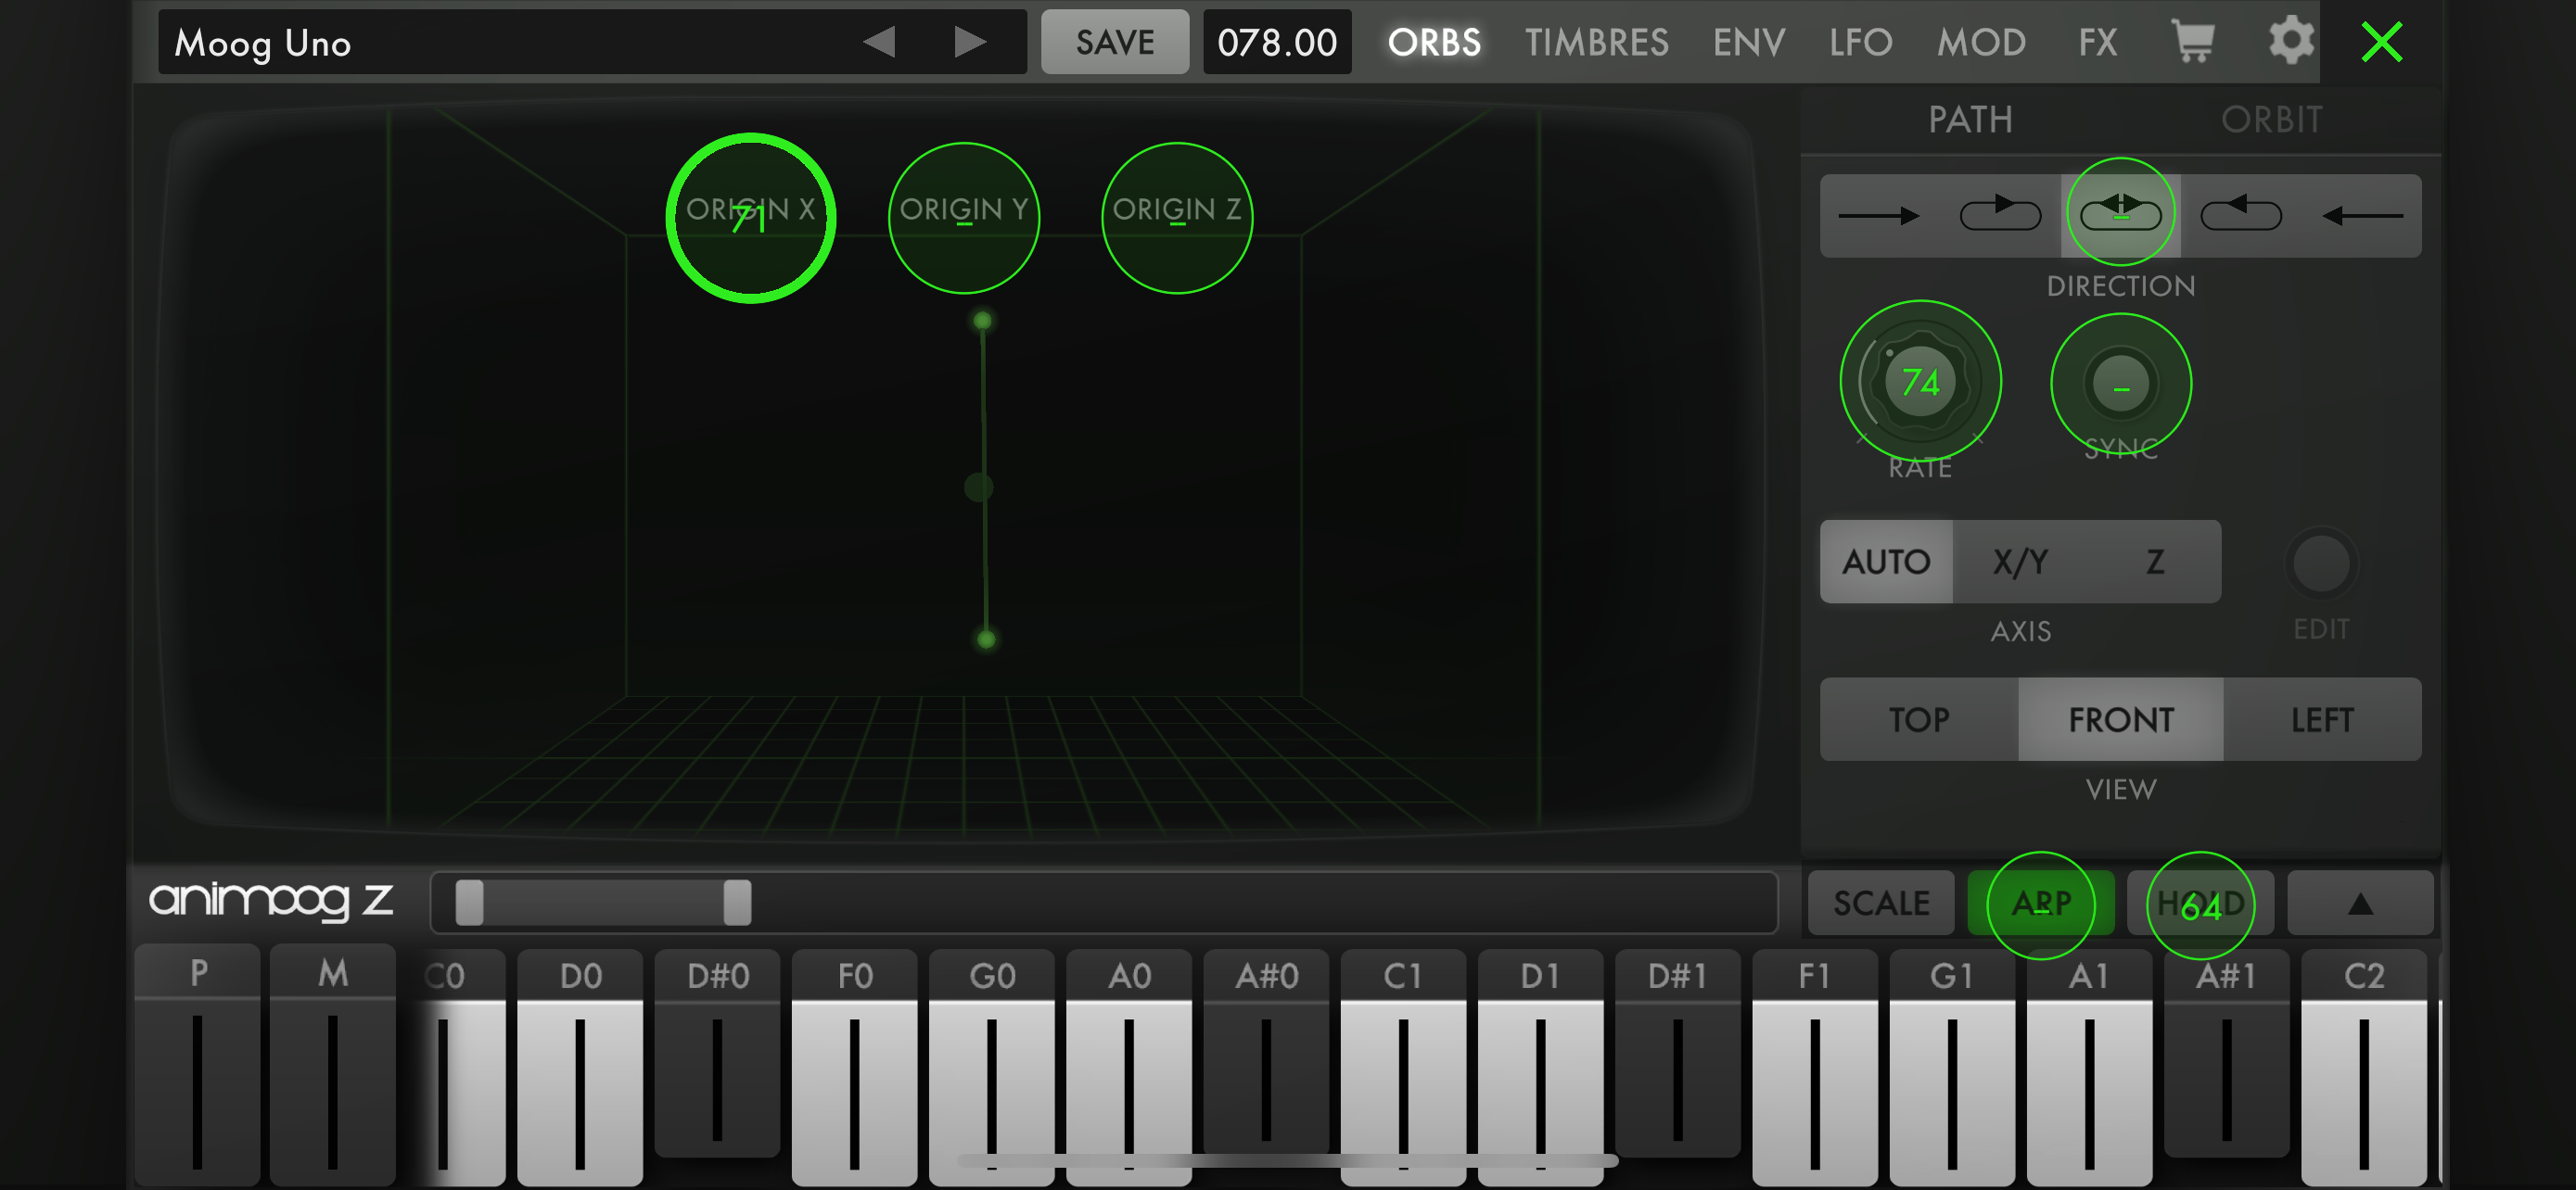The width and height of the screenshot is (2576, 1190).
Task: Open the LFO page
Action: [1860, 42]
